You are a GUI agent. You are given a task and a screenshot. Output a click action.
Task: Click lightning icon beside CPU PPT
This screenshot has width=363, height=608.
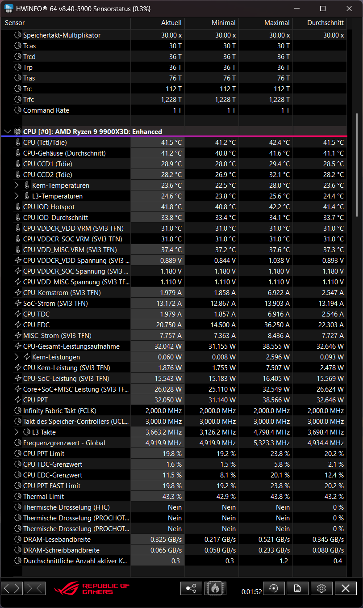[18, 400]
